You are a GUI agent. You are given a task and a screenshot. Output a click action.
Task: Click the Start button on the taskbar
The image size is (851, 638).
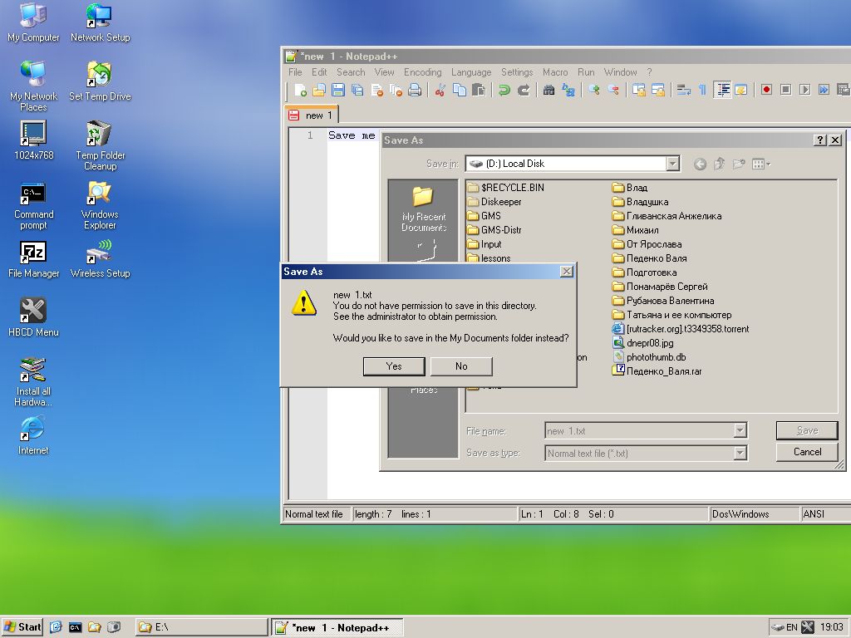point(22,627)
